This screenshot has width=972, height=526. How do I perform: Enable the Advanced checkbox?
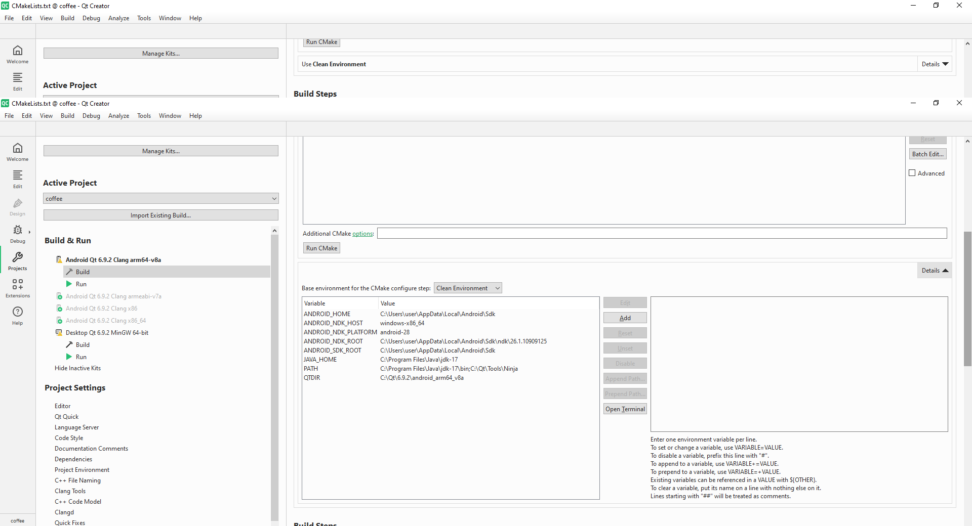pos(912,173)
